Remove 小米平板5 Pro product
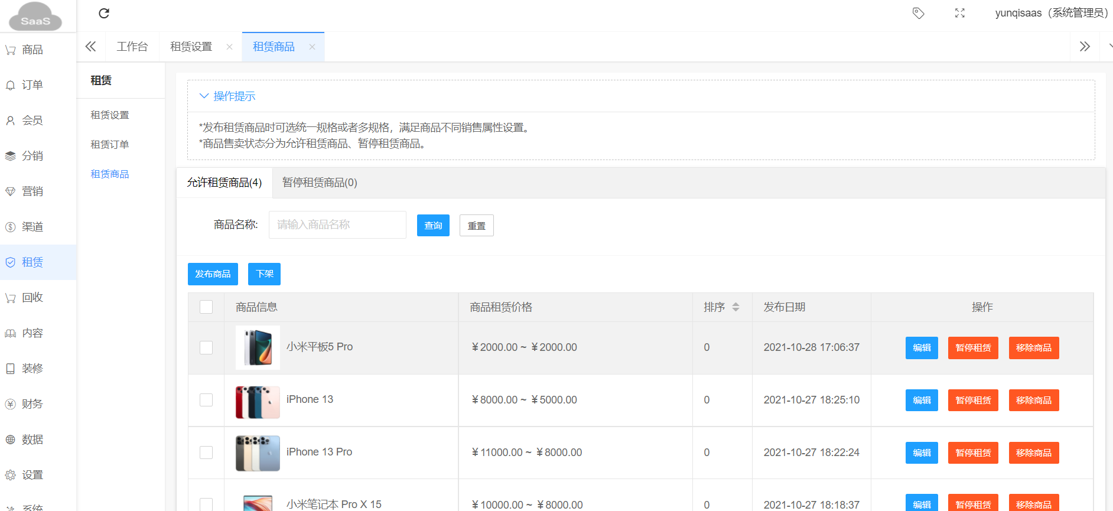Screen dimensions: 1113x511 (x=1034, y=348)
